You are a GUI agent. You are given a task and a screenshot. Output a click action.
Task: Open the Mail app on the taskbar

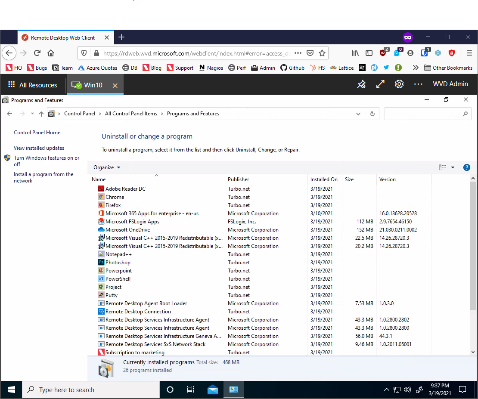(x=212, y=390)
